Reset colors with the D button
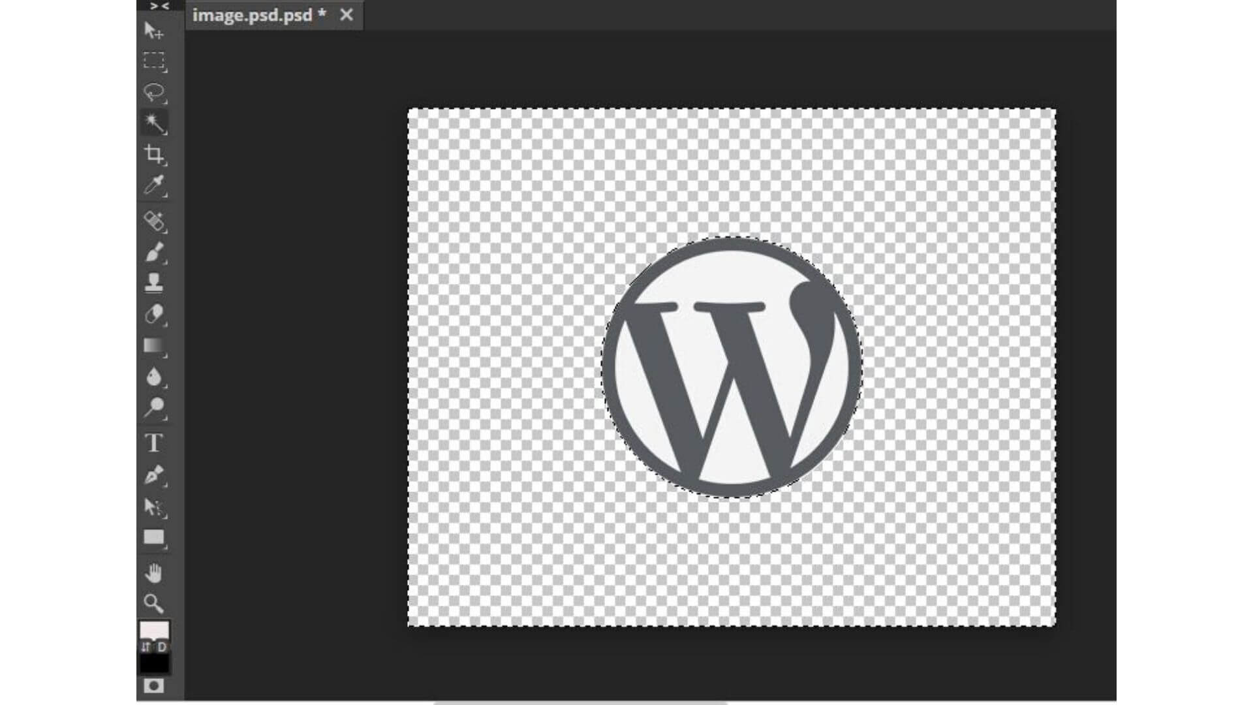1253x705 pixels. (162, 647)
